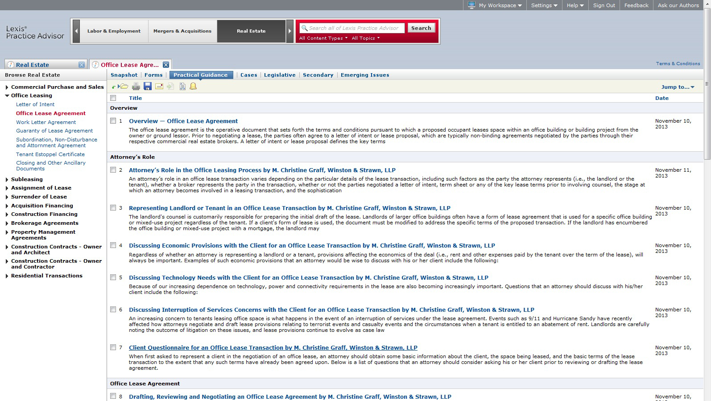The width and height of the screenshot is (711, 401).
Task: Expand the Surrender of Lease tree node
Action: click(x=7, y=197)
